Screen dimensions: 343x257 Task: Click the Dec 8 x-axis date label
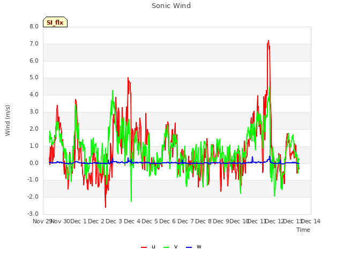pyautogui.click(x=204, y=221)
